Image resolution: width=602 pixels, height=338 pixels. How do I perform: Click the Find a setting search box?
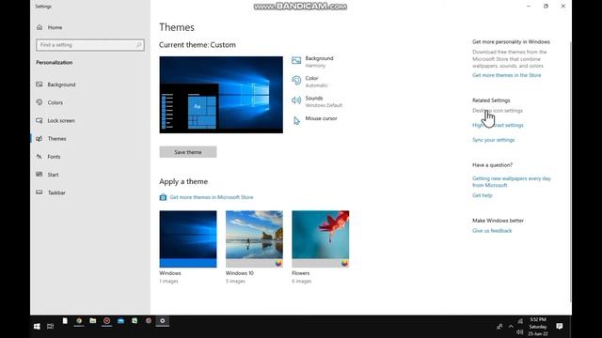[x=90, y=45]
